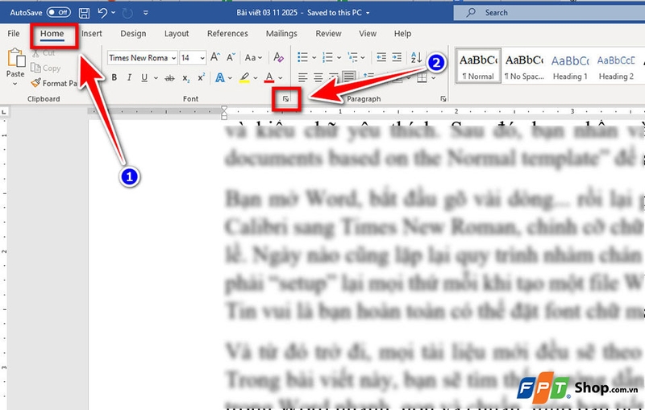The width and height of the screenshot is (645, 410).
Task: Copy the selection with the Copy icon
Action: 35,68
